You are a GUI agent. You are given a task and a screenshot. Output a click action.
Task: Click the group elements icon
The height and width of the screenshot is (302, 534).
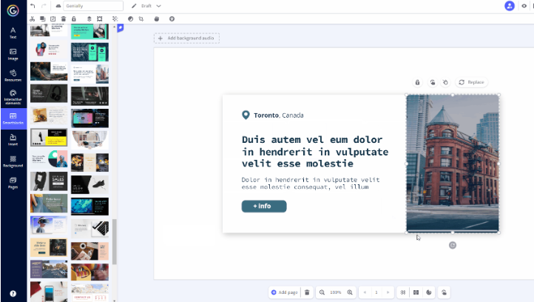click(x=99, y=19)
